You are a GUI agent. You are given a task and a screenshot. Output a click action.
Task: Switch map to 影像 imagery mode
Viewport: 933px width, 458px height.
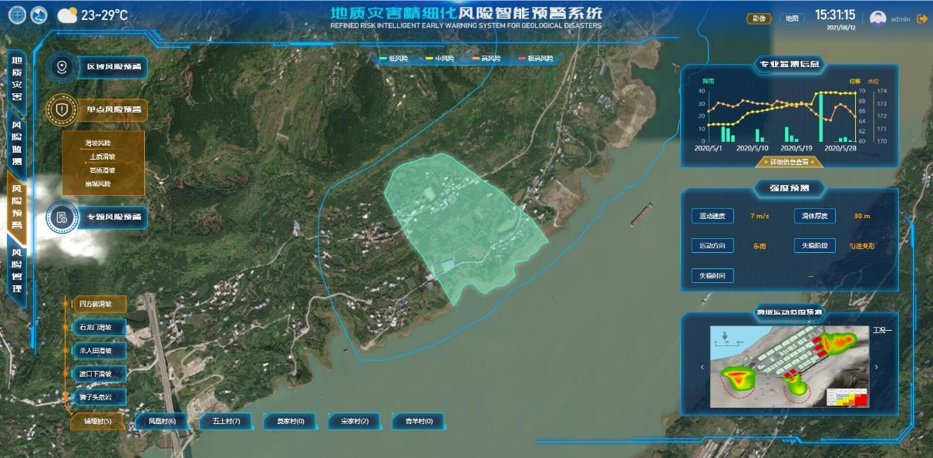click(x=758, y=19)
